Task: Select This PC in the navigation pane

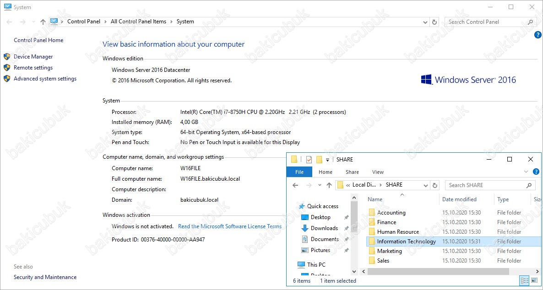Action: point(316,265)
